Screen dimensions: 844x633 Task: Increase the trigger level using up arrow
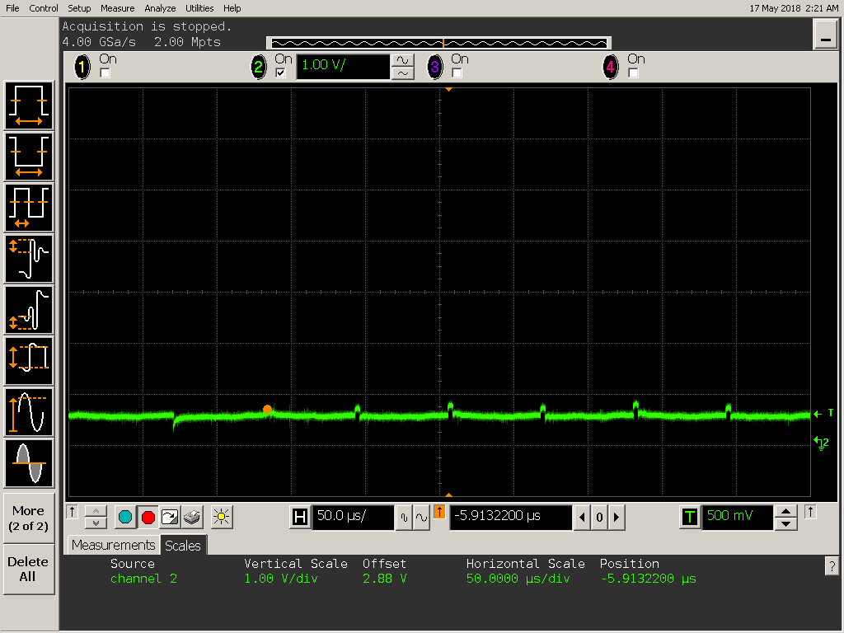point(785,511)
